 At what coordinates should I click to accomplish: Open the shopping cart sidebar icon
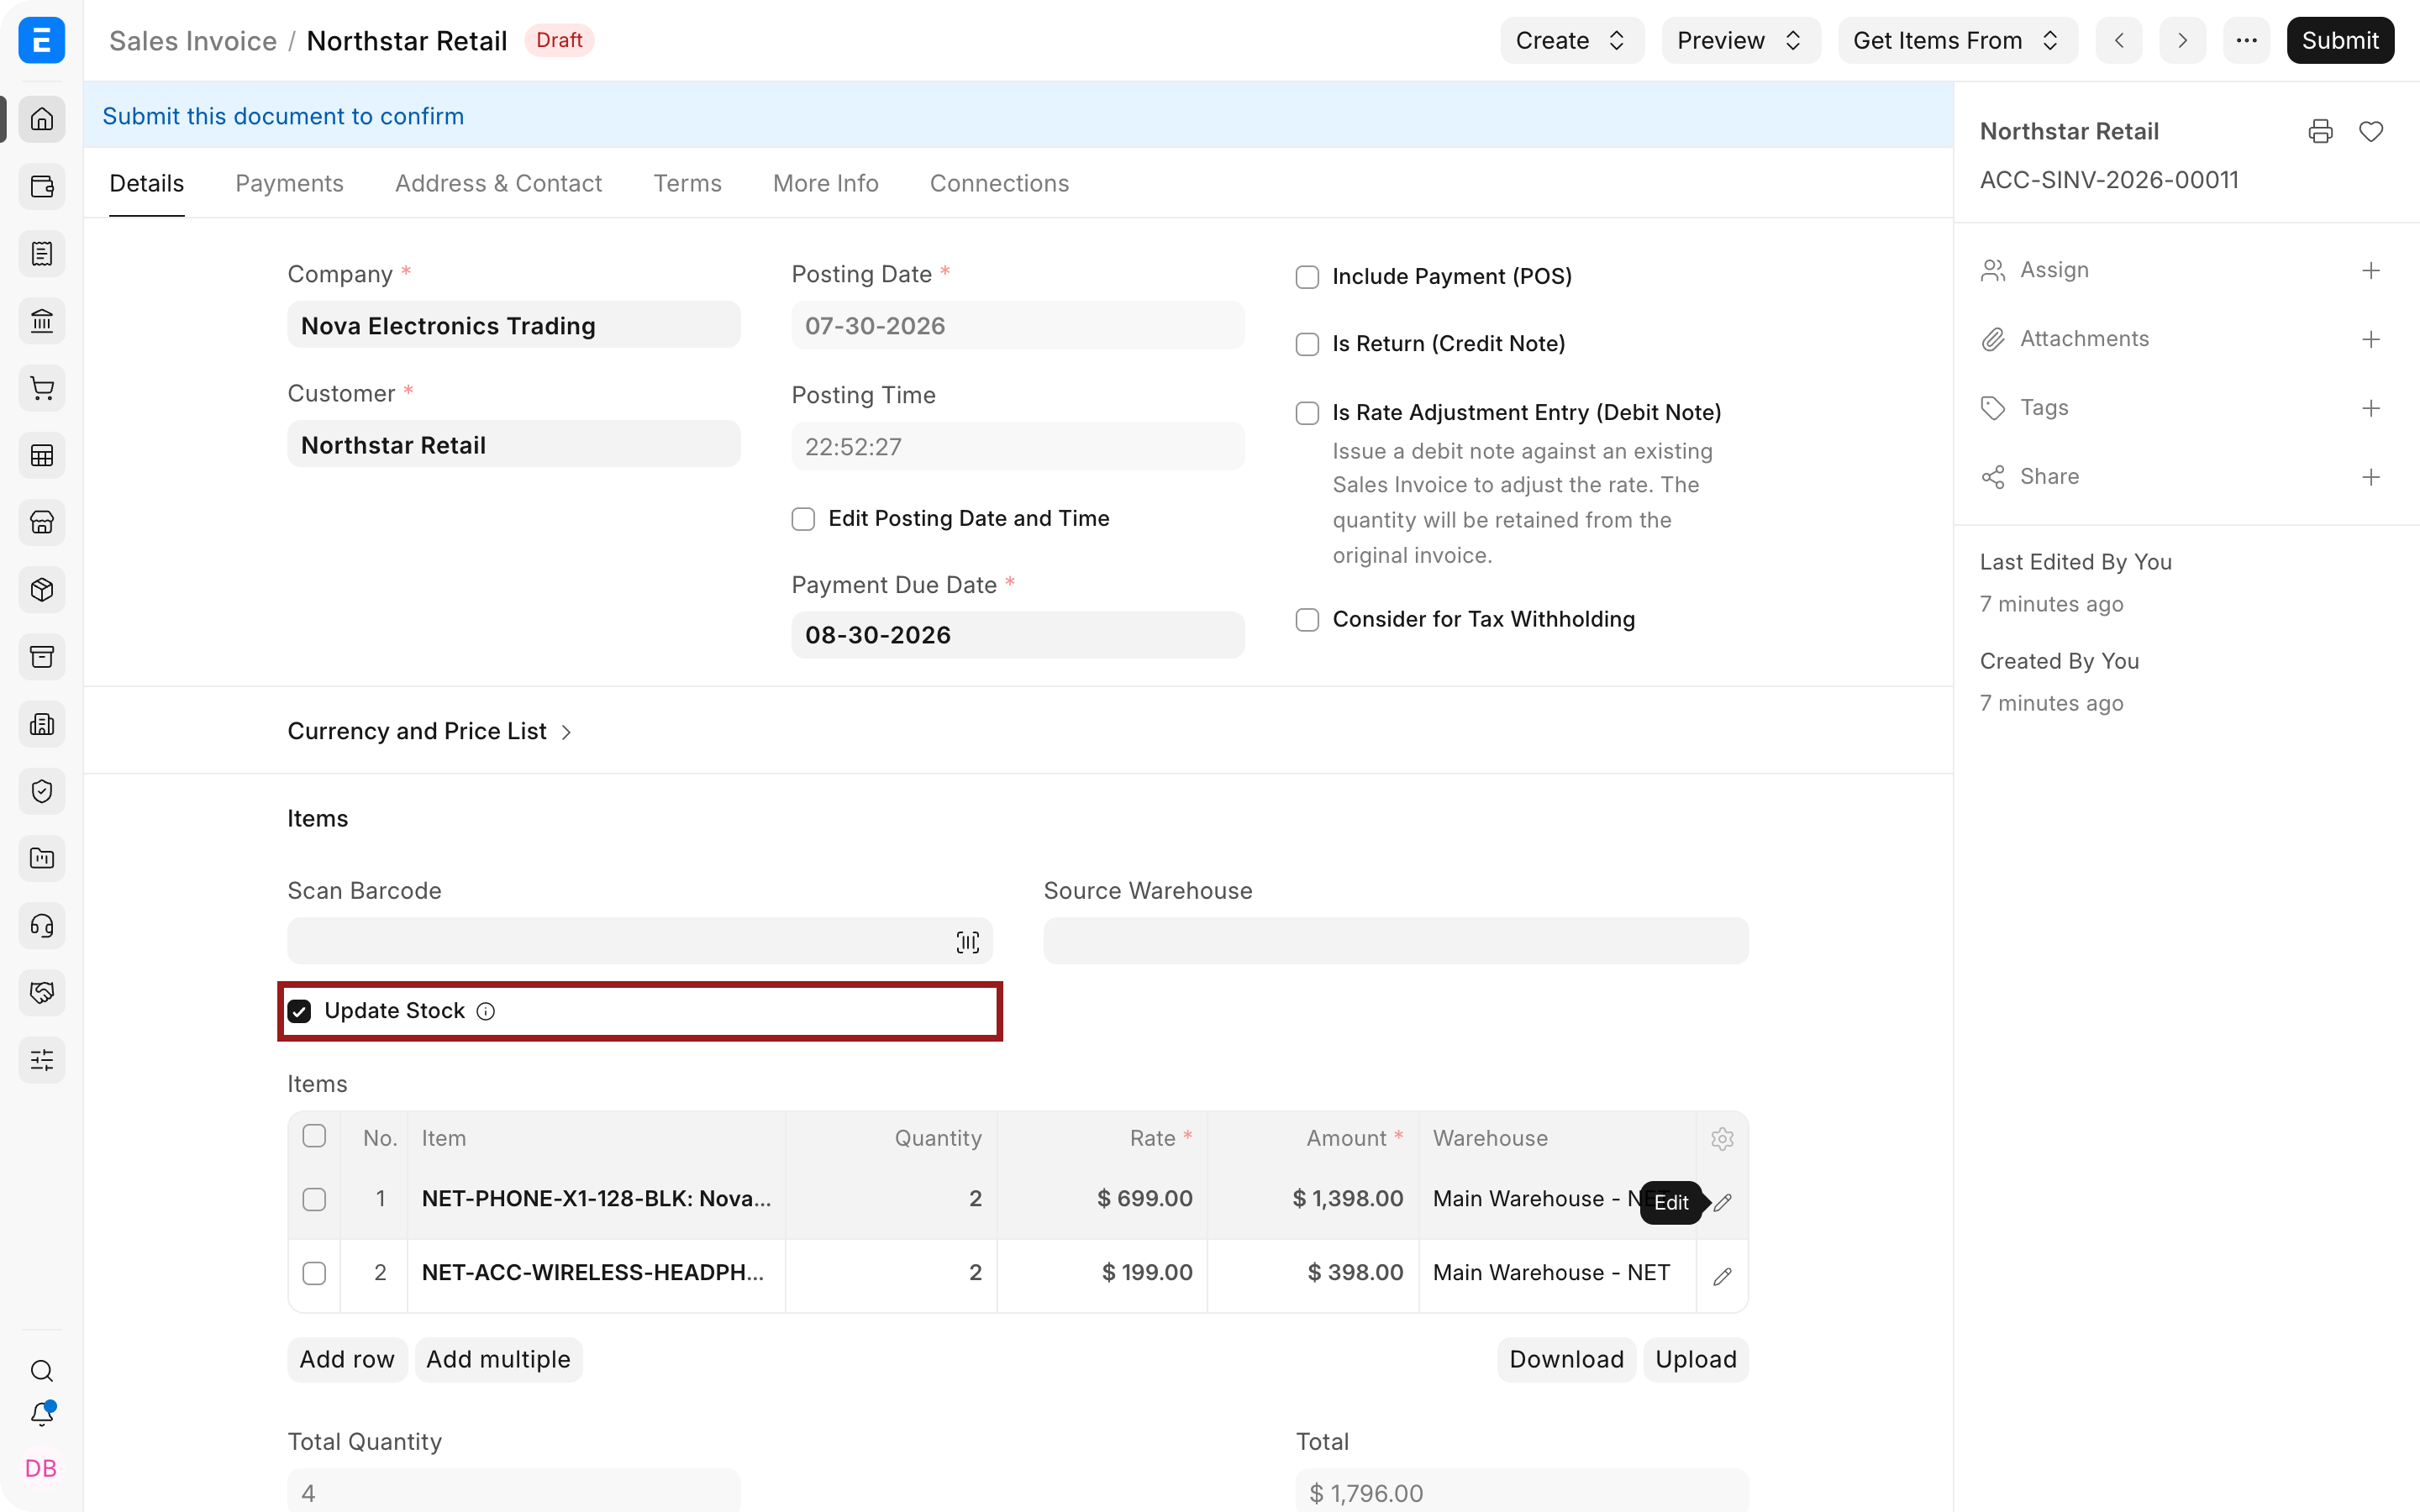tap(42, 388)
